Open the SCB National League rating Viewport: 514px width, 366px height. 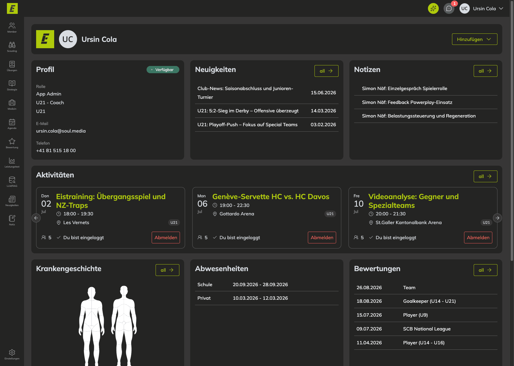426,329
